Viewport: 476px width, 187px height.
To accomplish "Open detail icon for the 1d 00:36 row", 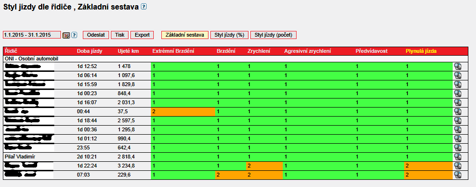I will [457, 129].
